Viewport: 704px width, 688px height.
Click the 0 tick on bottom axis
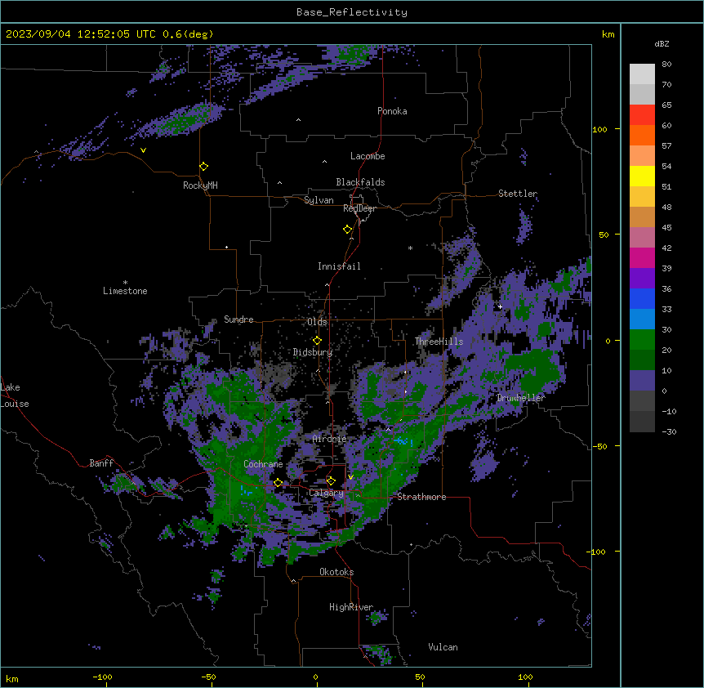click(x=316, y=677)
